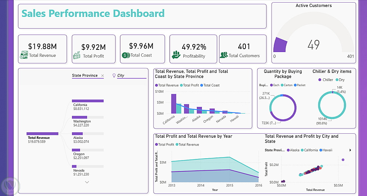
Task: Show more legend items with arrow after Hawaii
Action: (350, 150)
